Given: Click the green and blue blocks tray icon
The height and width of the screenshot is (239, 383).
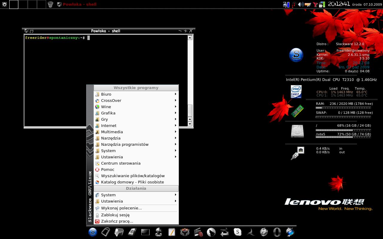Looking at the screenshot, I should [x=322, y=4].
